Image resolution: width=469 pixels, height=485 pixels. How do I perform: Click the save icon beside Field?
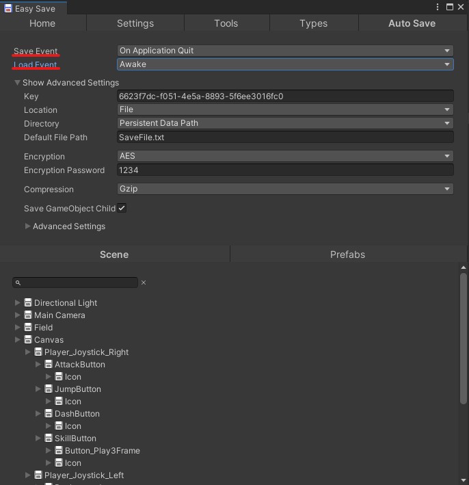tap(28, 327)
